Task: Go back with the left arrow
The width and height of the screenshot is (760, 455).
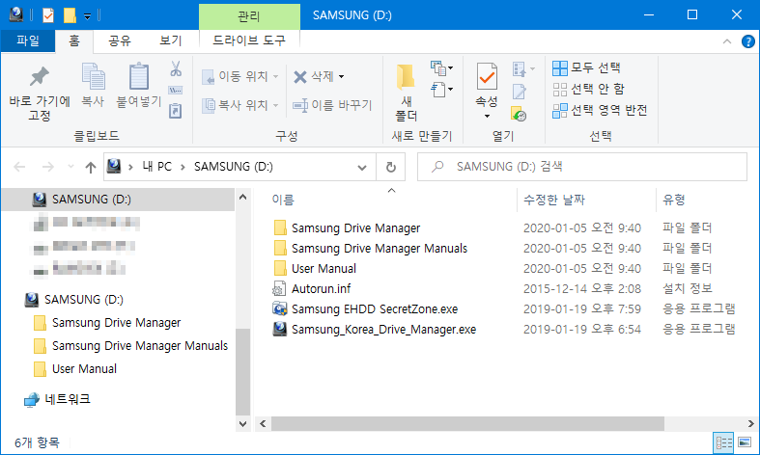Action: 19,168
